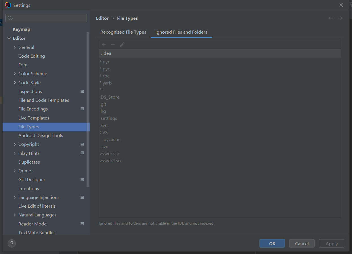Expand the Code Style node
352x254 pixels.
click(15, 83)
